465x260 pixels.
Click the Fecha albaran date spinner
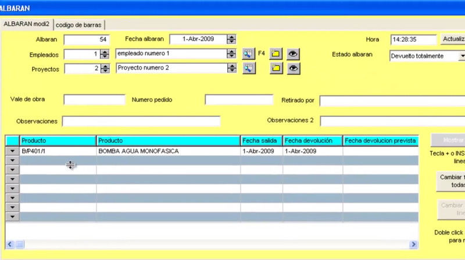tap(231, 39)
